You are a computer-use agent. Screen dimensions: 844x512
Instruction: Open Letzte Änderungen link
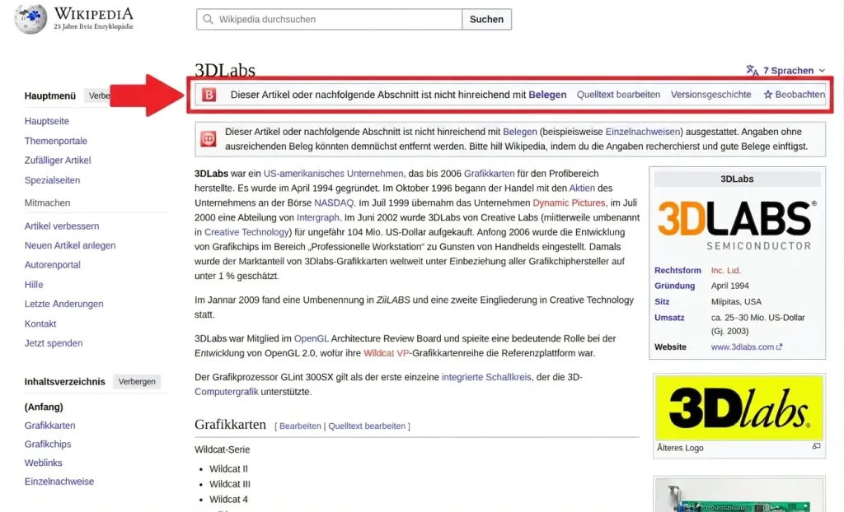tap(63, 304)
